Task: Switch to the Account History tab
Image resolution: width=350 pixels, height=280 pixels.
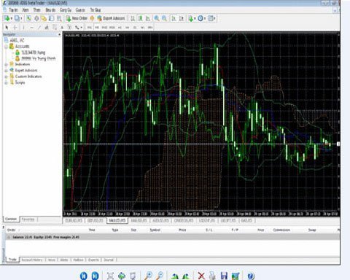Action: (32, 260)
